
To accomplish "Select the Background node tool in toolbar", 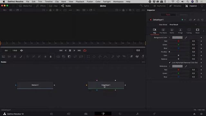I will (x=4, y=57).
